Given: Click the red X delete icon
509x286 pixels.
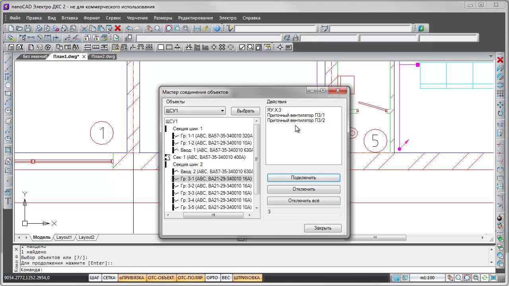Looking at the screenshot, I should 118,28.
